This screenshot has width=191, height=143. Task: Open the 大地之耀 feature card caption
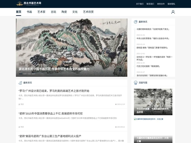pyautogui.click(x=153, y=140)
